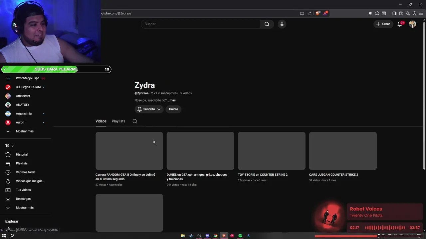Open Videos que me gustan

[26, 181]
